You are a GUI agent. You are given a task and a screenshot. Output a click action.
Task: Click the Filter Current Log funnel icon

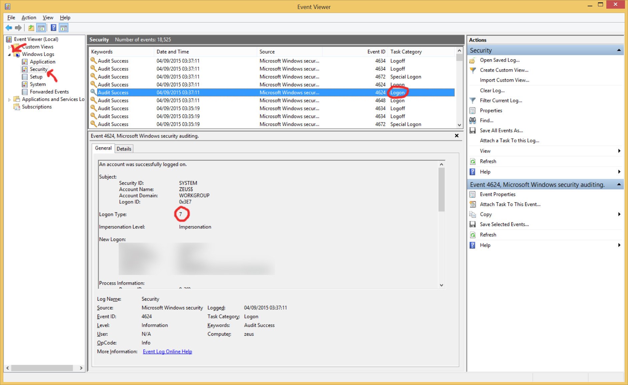[473, 101]
